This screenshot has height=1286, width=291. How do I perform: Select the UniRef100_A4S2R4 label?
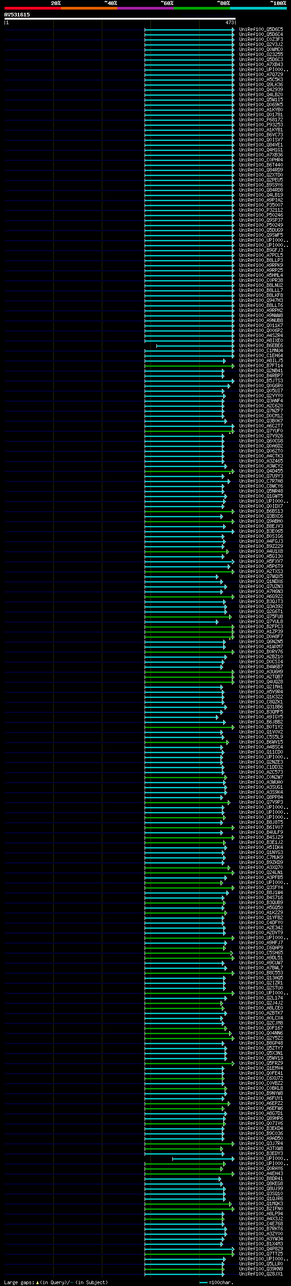tap(261, 335)
